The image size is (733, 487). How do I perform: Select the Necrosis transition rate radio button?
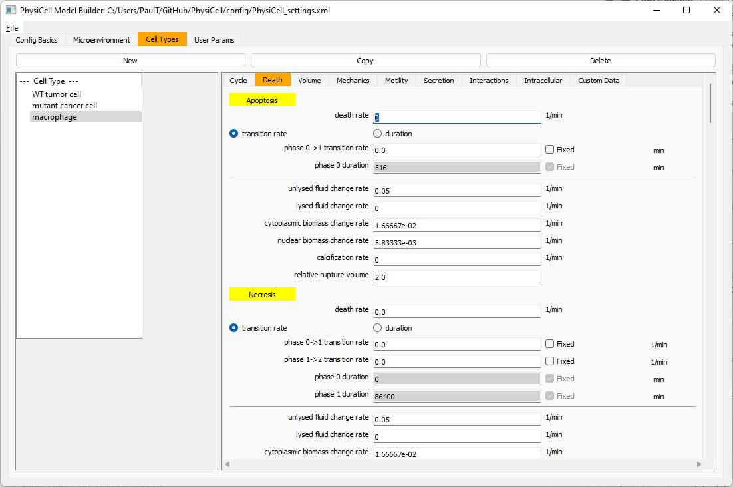coord(234,328)
